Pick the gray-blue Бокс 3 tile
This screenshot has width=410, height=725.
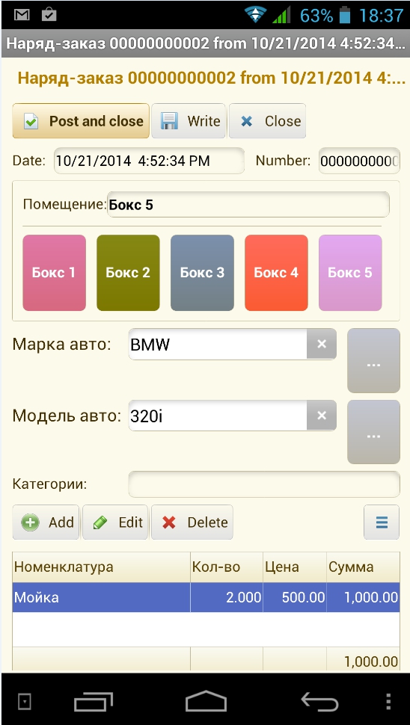(202, 273)
